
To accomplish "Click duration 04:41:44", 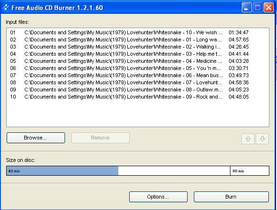I will pyautogui.click(x=239, y=54).
